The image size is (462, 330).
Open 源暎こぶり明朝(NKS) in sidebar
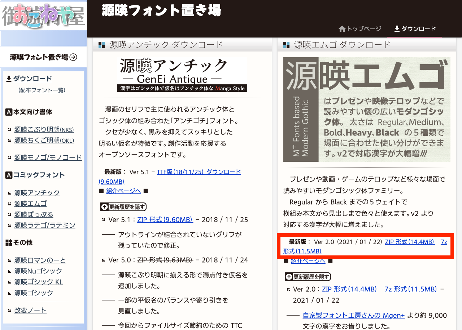[44, 130]
